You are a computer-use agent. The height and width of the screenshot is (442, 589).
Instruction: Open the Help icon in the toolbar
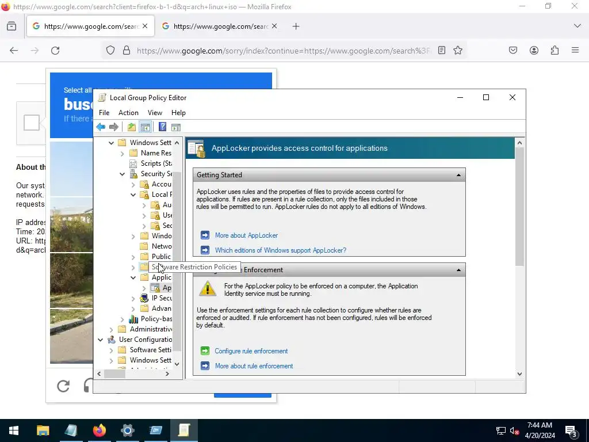tap(162, 127)
